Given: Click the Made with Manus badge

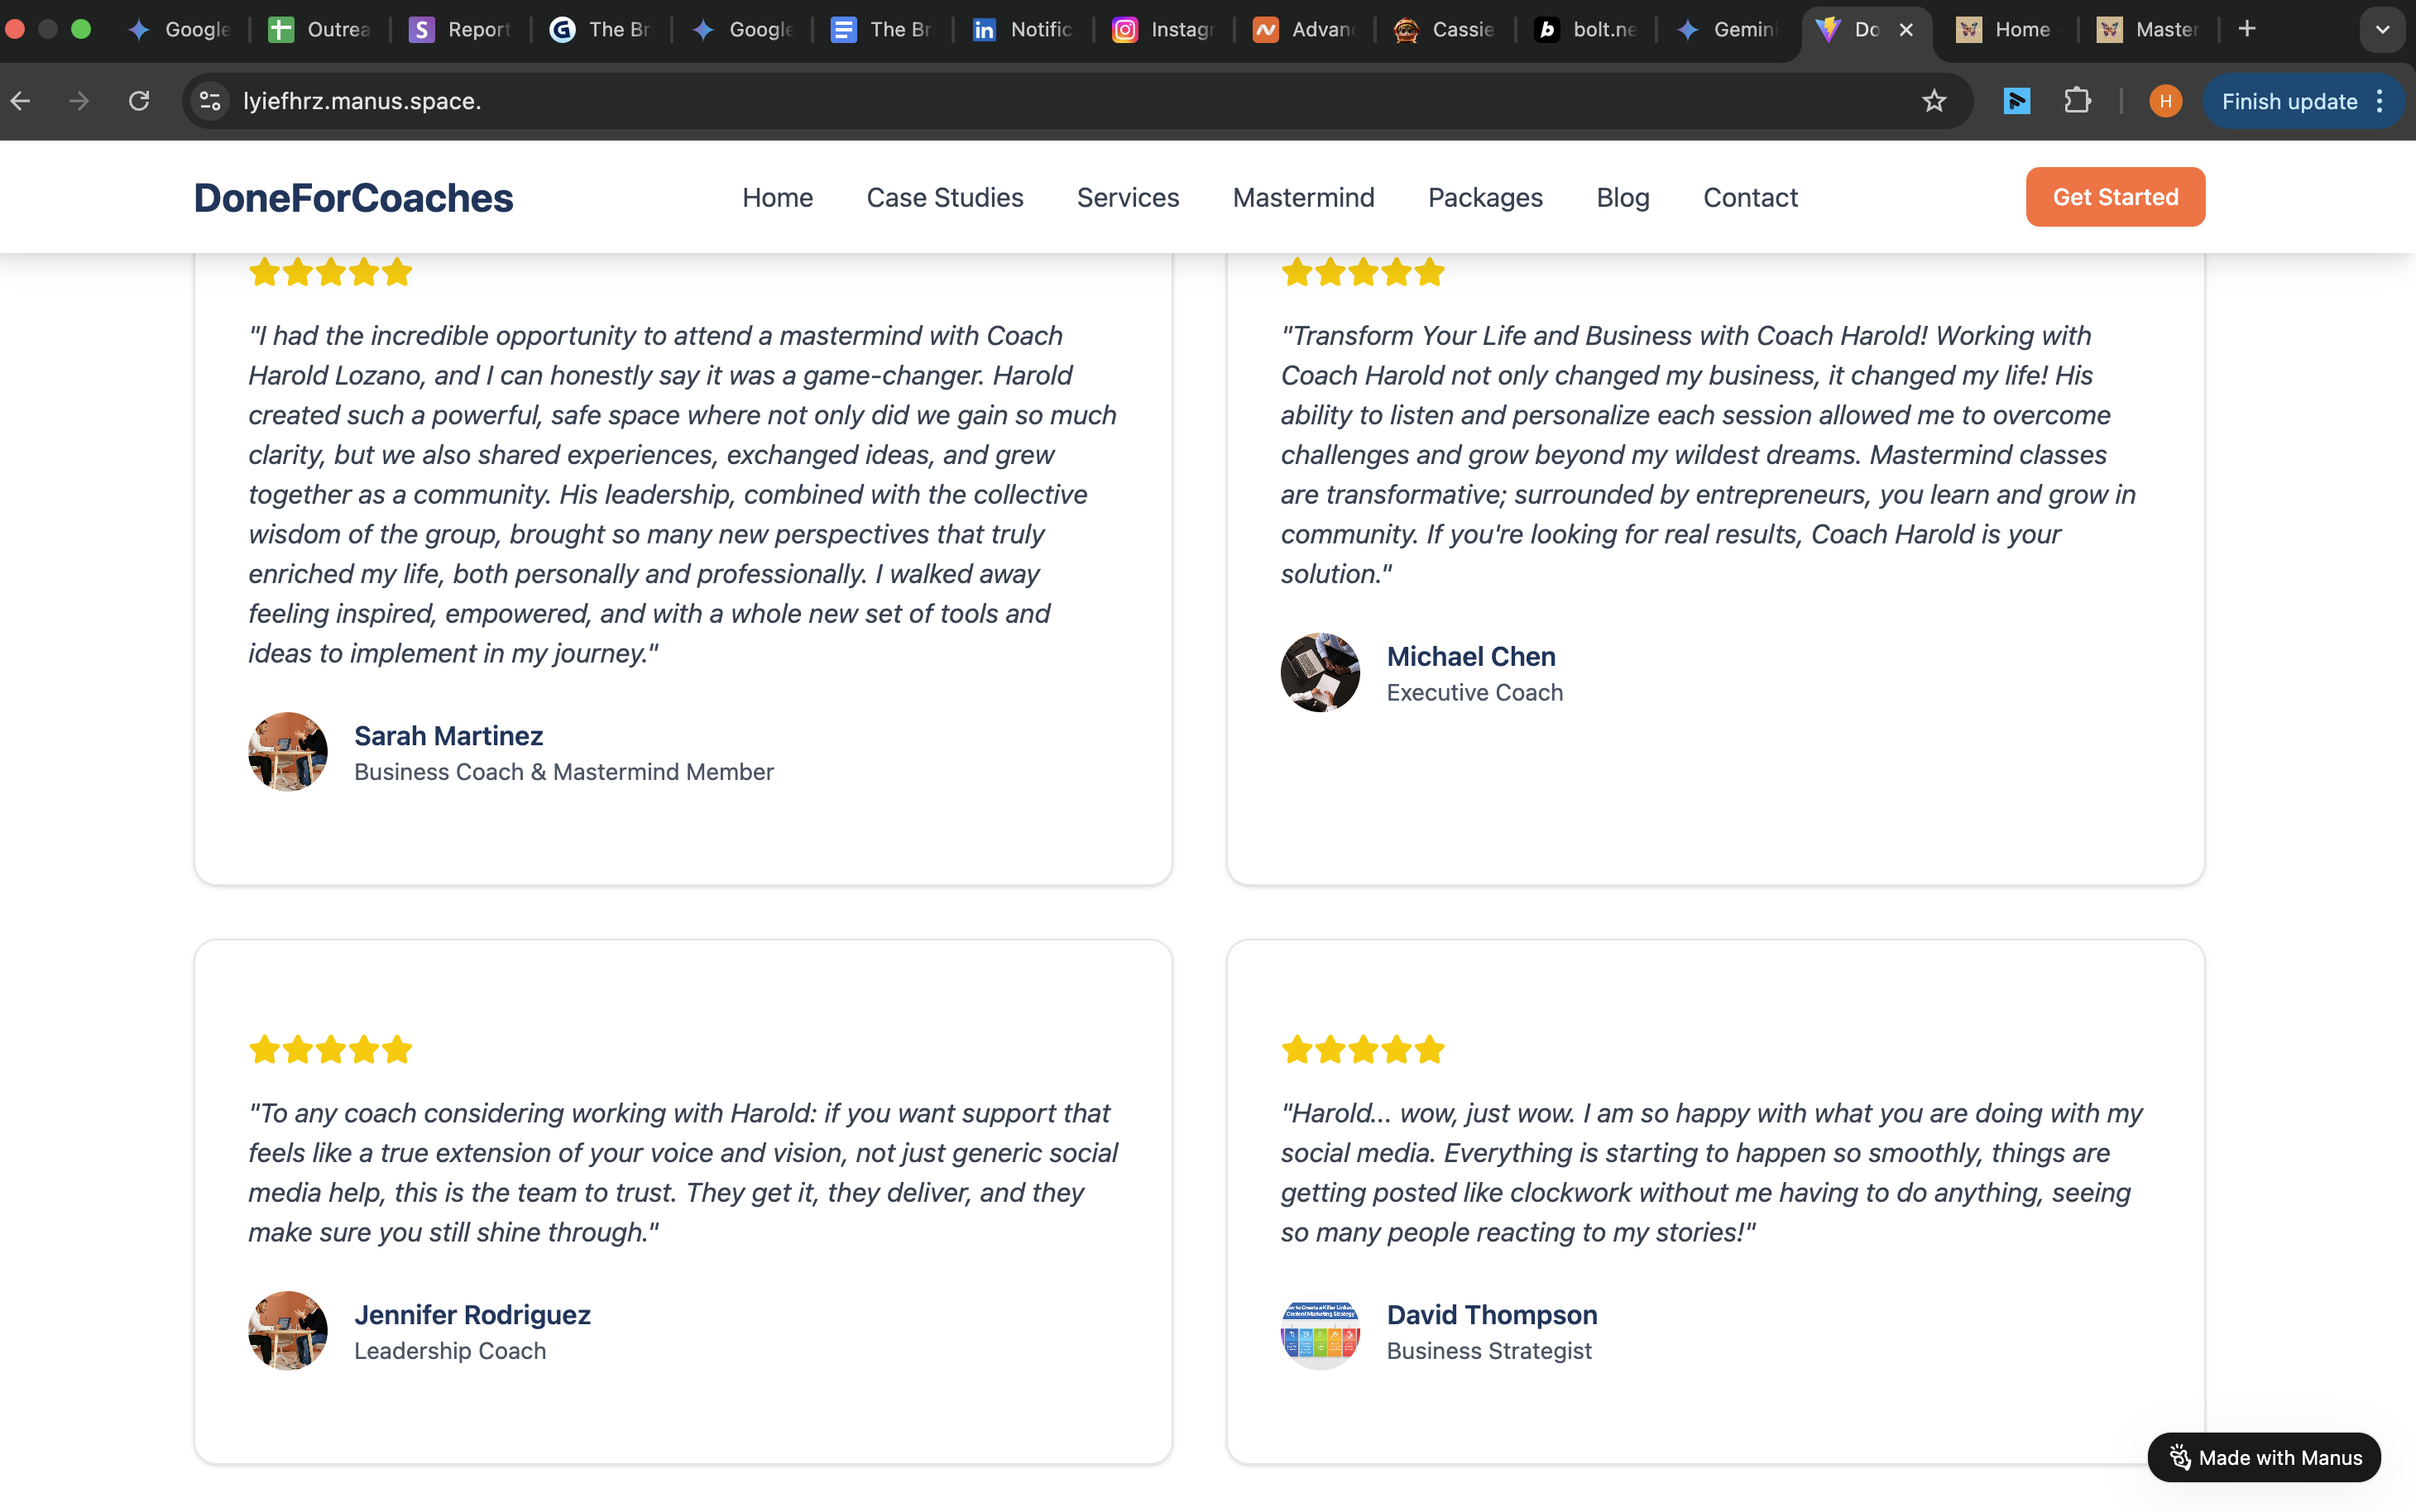Looking at the screenshot, I should (x=2264, y=1457).
